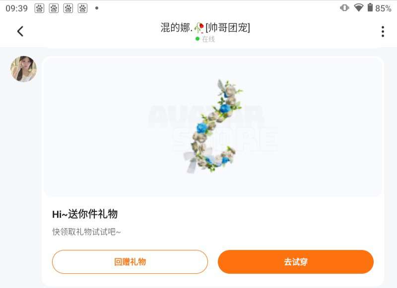Open the flower garland gift image
Screen dimensions: 397x288
212,127
